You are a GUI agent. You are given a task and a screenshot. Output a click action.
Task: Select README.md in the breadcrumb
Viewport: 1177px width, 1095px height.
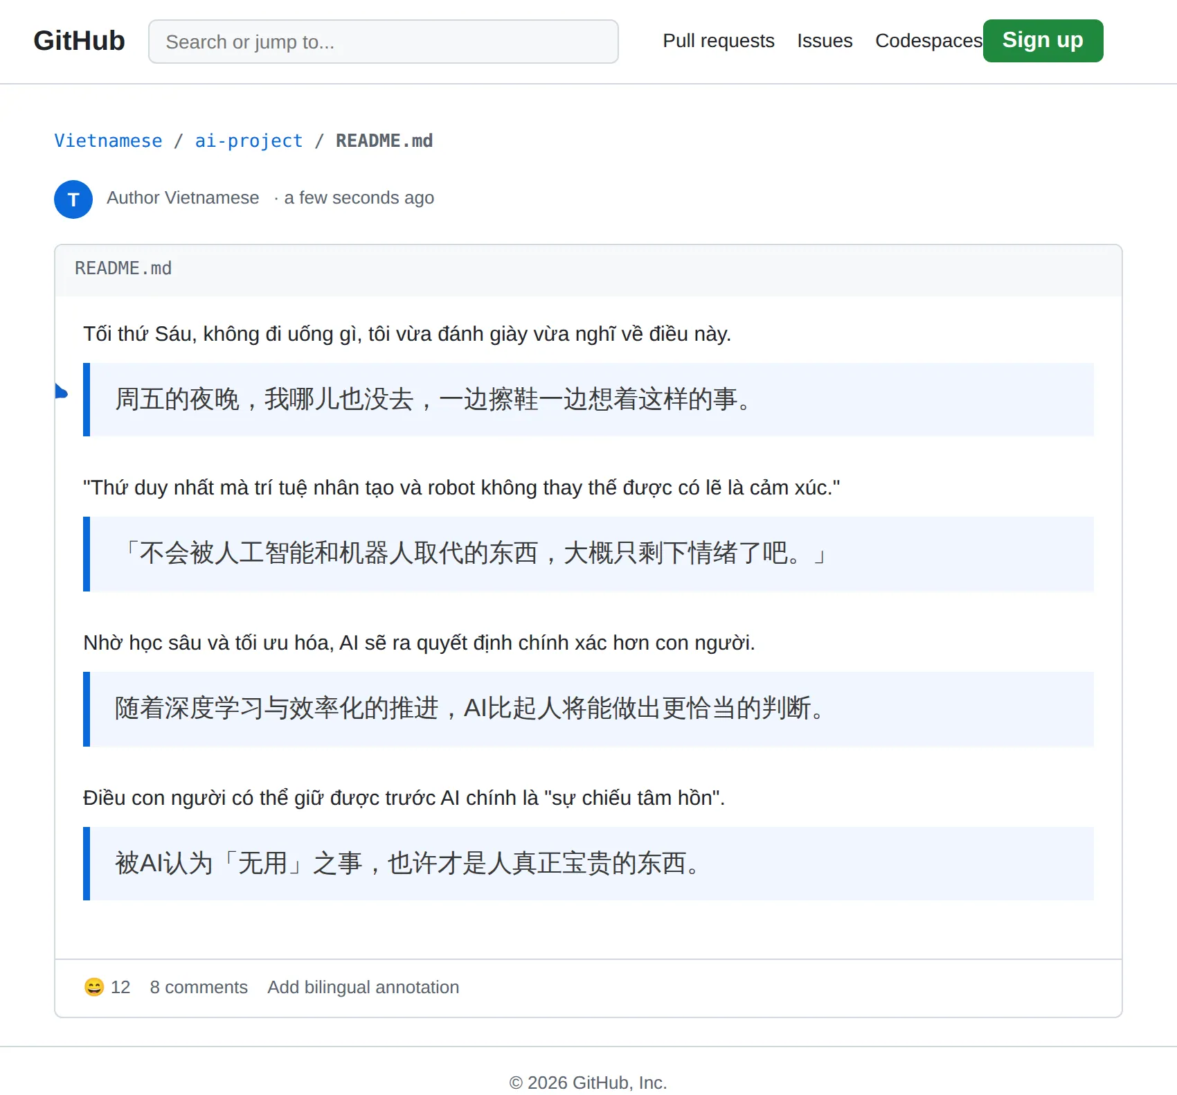[384, 141]
